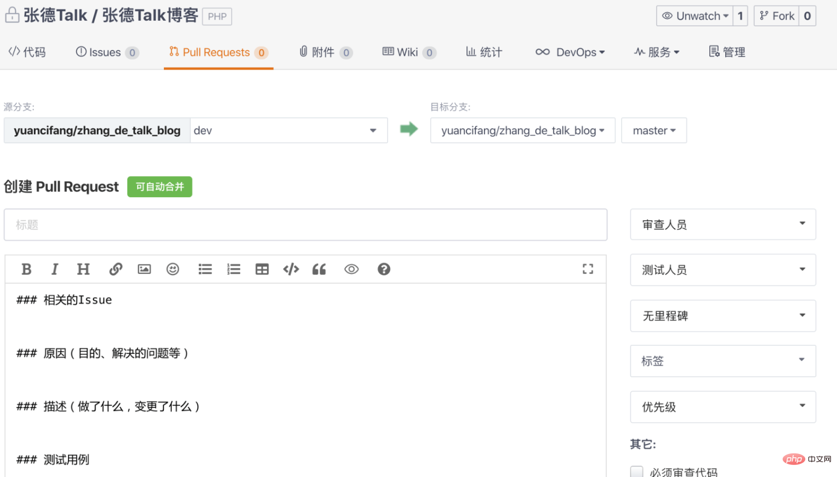Click the 相关的Issue heading line
837x477 pixels.
tap(64, 300)
